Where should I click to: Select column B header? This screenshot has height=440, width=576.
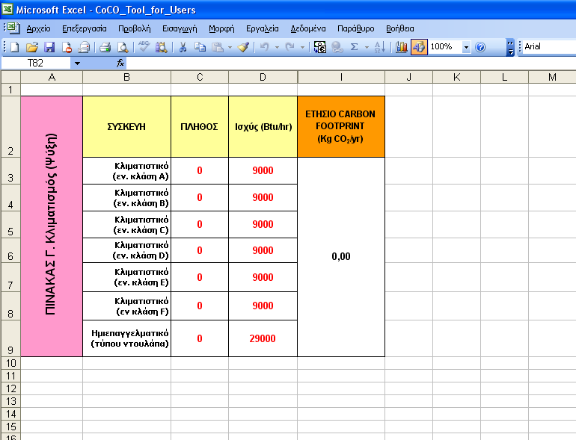[126, 77]
